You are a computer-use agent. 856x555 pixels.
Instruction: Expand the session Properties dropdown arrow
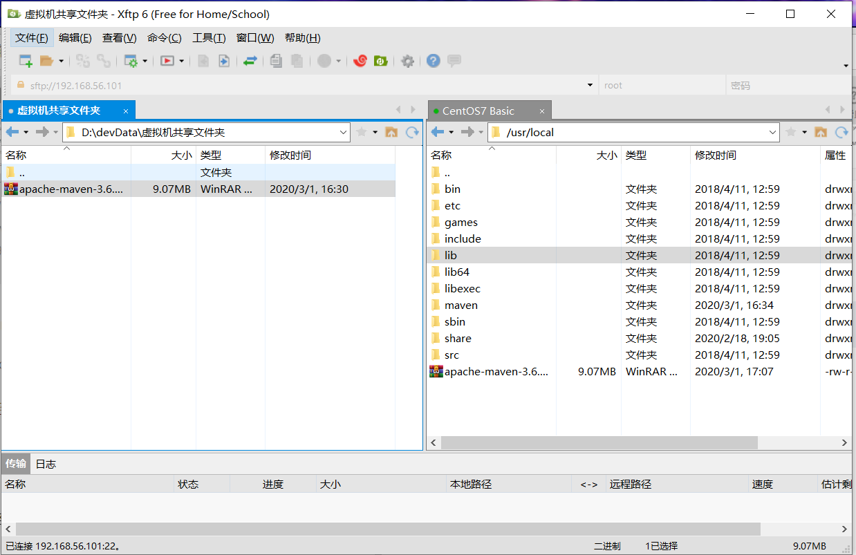tap(145, 61)
